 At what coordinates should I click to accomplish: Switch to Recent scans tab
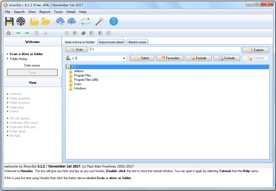coord(137,42)
